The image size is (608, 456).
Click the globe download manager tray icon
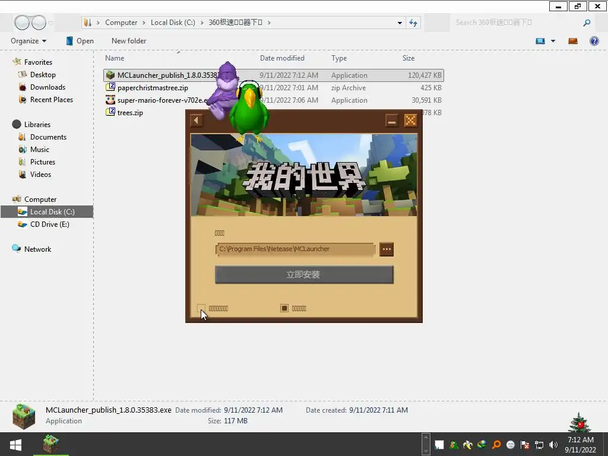482,445
